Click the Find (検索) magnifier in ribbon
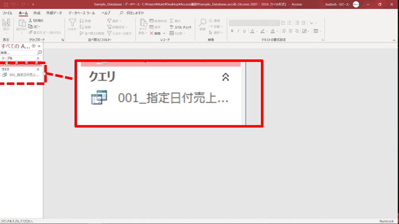399x224 pixels. point(203,23)
